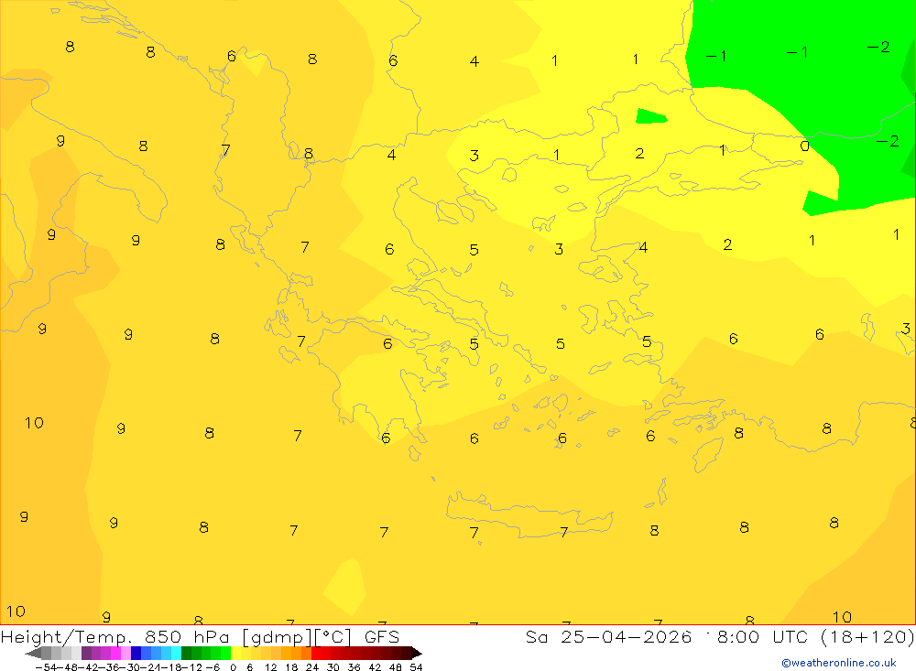Click the gray left arrow end of the color scale
Image resolution: width=916 pixels, height=671 pixels.
click(33, 653)
